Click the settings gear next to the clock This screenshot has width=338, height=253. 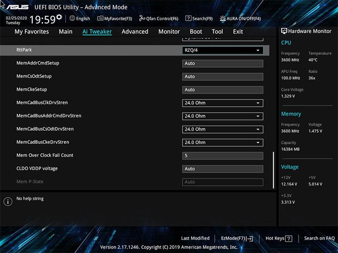click(59, 17)
